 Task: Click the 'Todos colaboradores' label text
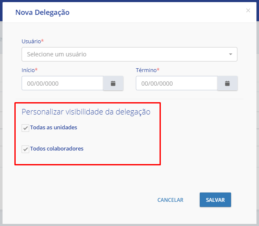tap(57, 149)
